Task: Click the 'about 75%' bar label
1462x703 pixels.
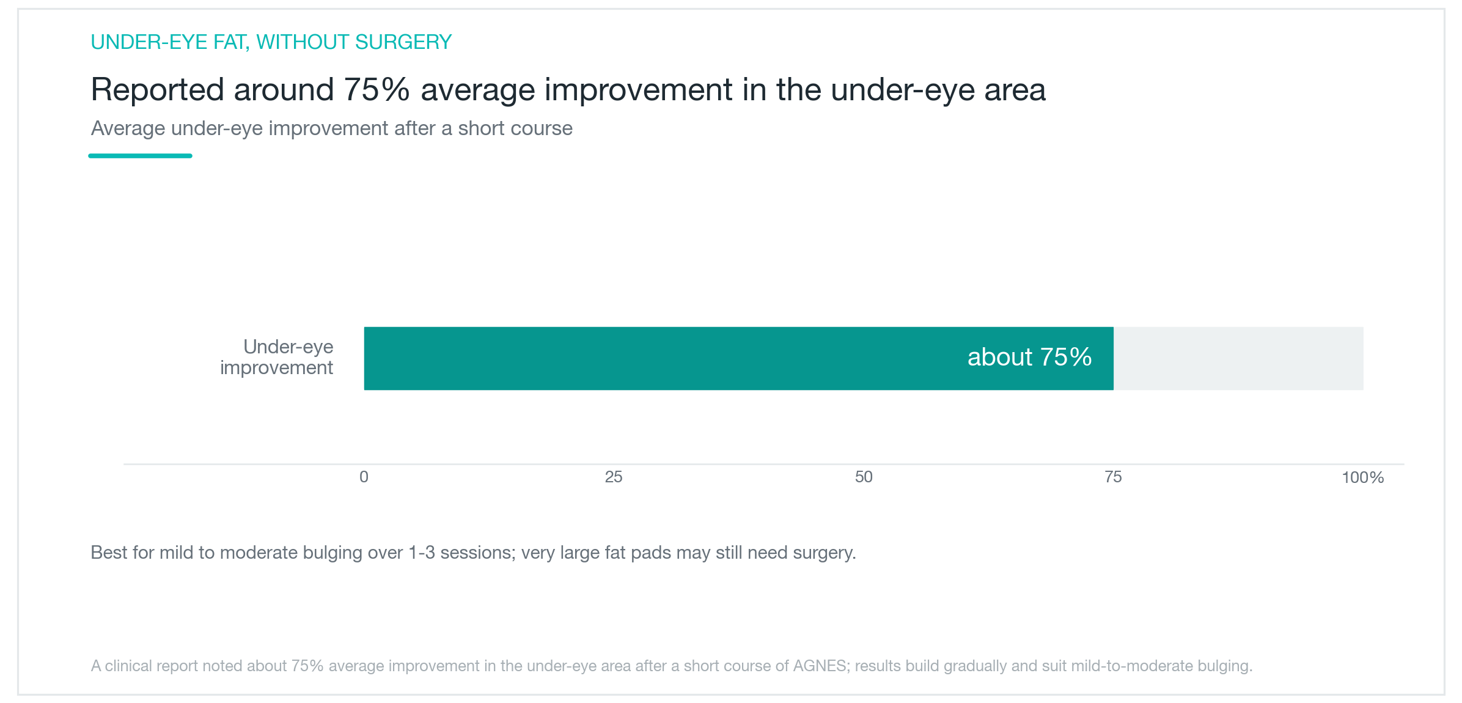Action: tap(1029, 358)
